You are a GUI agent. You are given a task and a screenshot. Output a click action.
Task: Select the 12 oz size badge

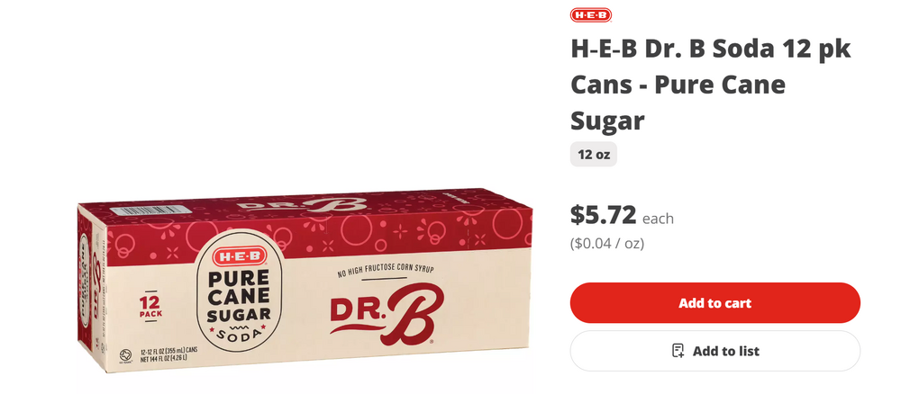point(594,155)
